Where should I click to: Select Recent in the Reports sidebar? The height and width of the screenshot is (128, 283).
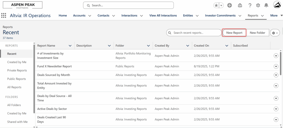(x=16, y=54)
